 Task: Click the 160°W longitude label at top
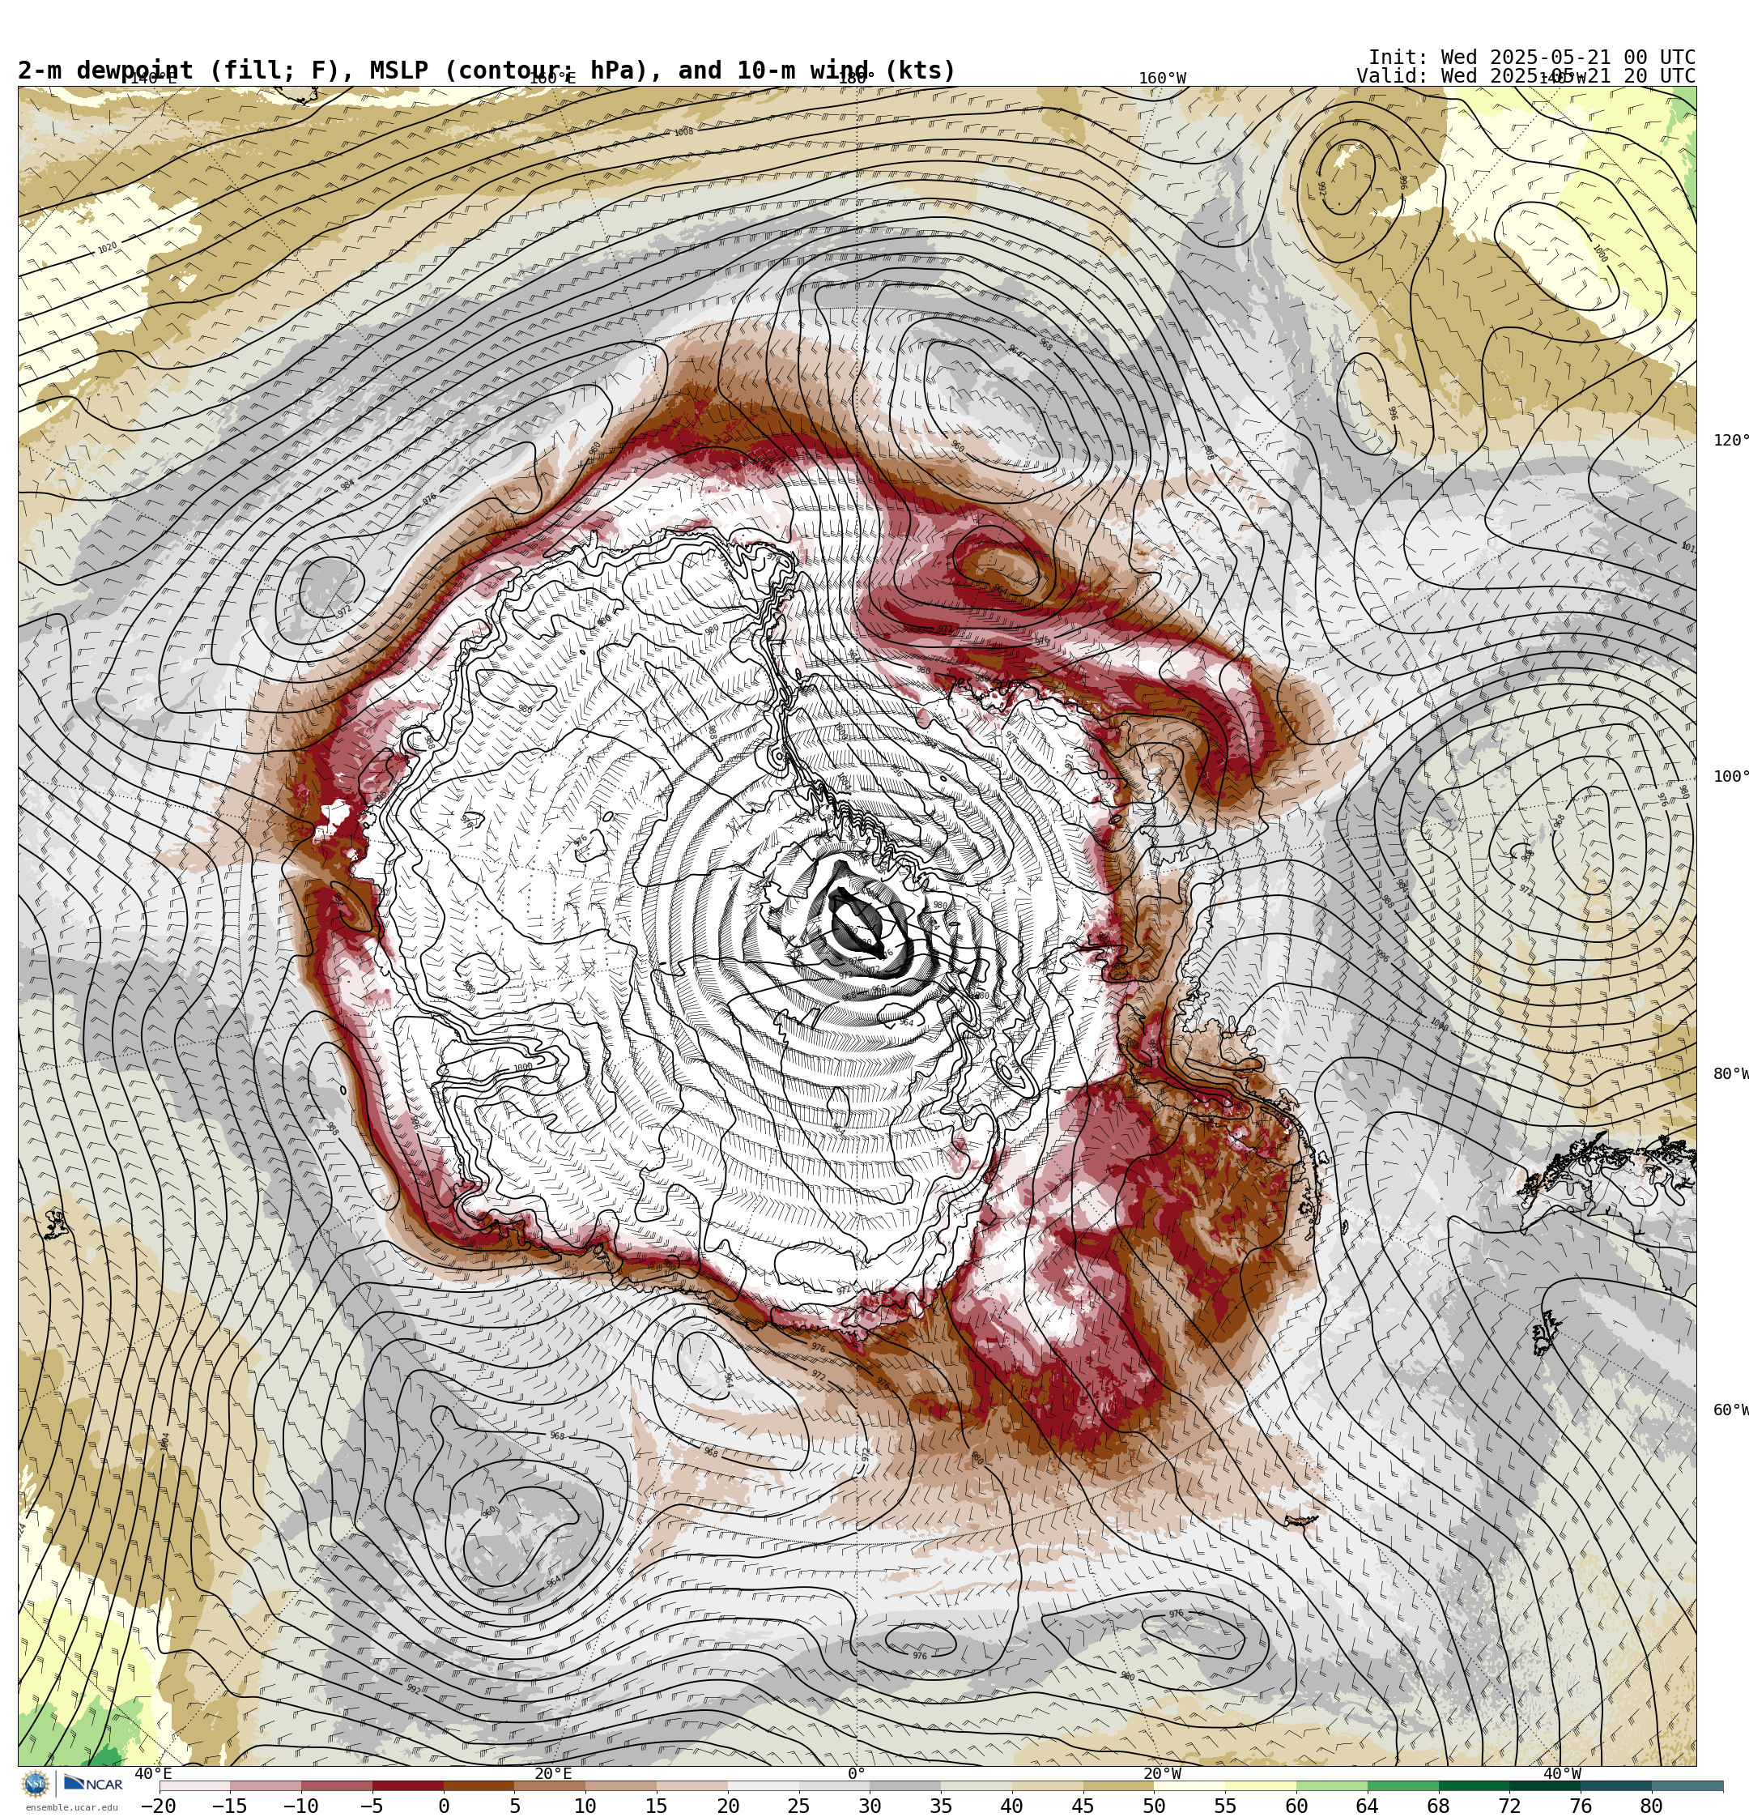[x=1162, y=78]
